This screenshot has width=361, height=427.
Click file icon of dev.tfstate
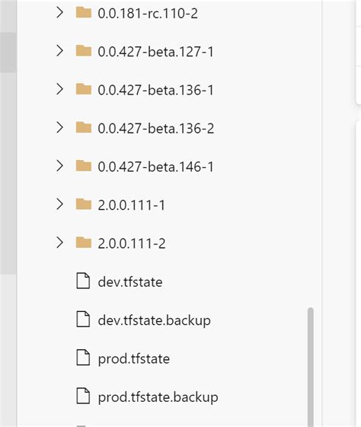click(83, 281)
